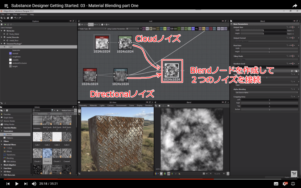Image resolution: width=301 pixels, height=188 pixels.
Task: Open the Help menu
Action: tap(32, 15)
